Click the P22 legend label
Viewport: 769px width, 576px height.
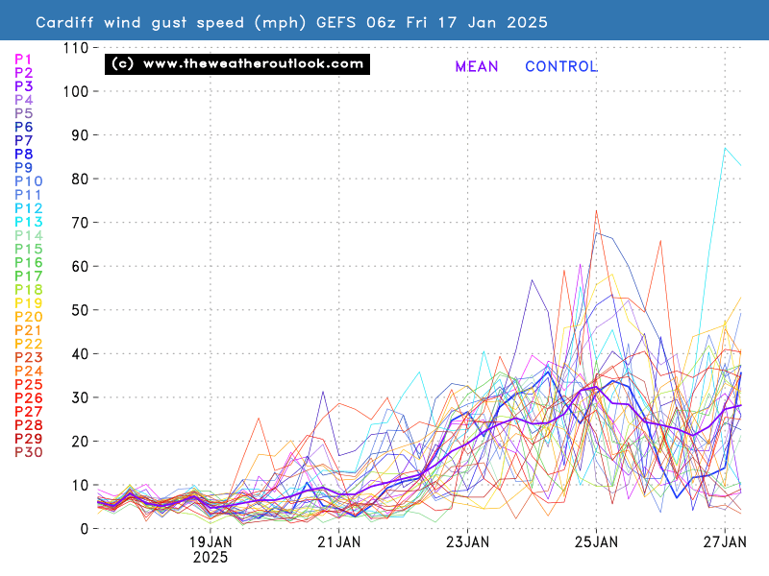coord(29,344)
